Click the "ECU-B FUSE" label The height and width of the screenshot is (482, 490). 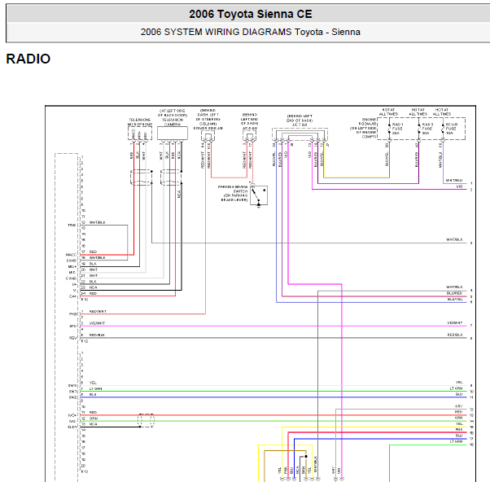click(451, 129)
